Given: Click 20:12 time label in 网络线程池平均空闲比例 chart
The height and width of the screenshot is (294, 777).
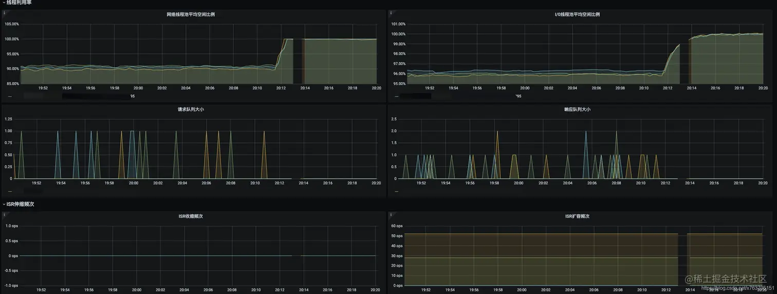Looking at the screenshot, I should coord(281,88).
